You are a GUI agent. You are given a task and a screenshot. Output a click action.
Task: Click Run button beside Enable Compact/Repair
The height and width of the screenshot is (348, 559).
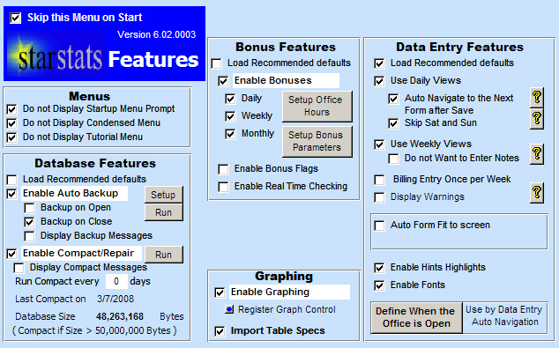[164, 255]
